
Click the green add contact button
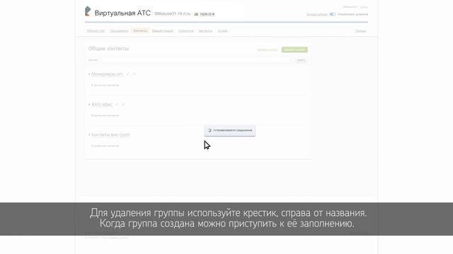(x=294, y=50)
